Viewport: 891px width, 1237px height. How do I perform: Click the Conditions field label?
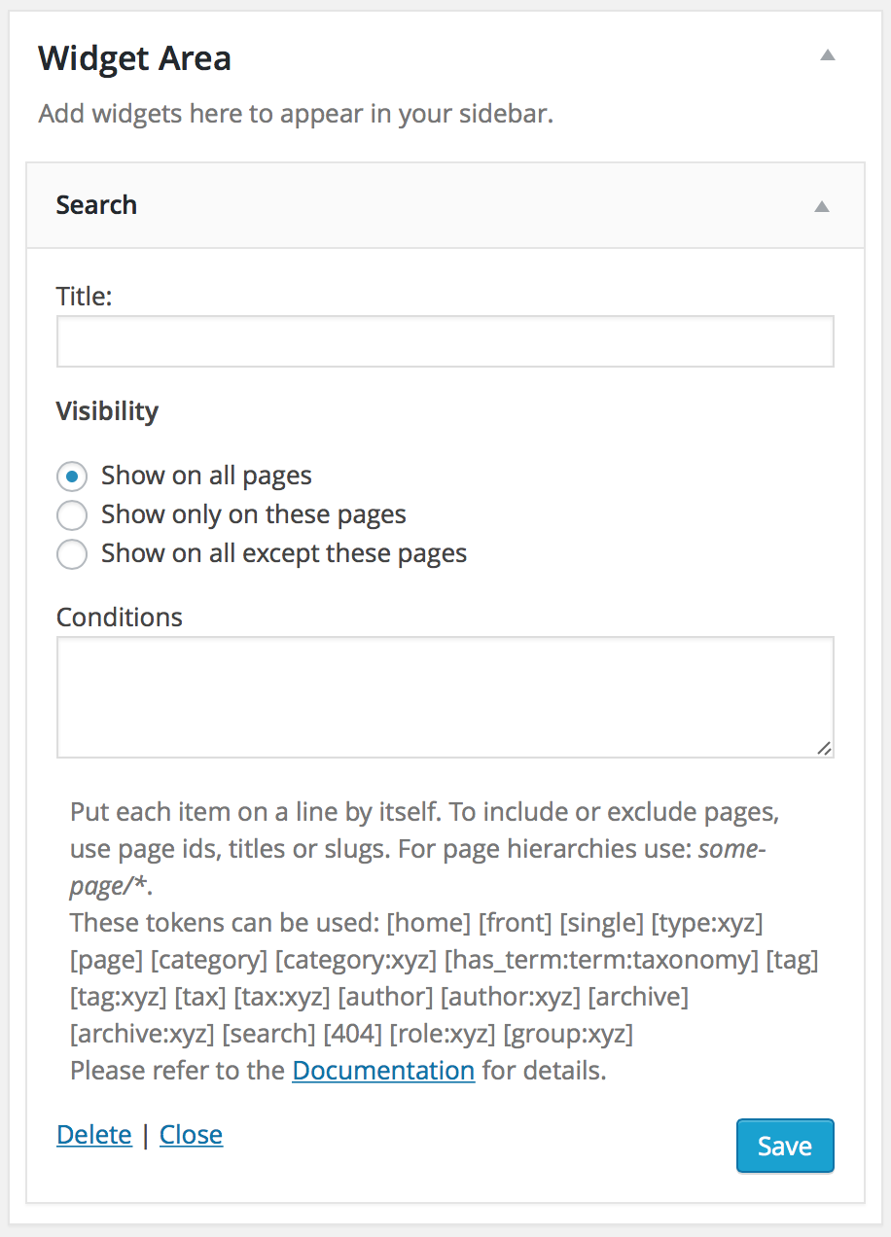(120, 618)
